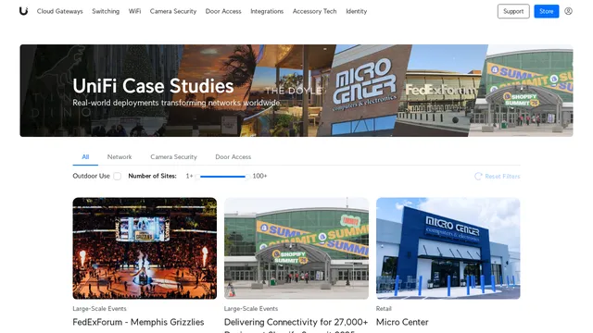Open the Camera Security nav menu
The width and height of the screenshot is (593, 333).
point(173,11)
